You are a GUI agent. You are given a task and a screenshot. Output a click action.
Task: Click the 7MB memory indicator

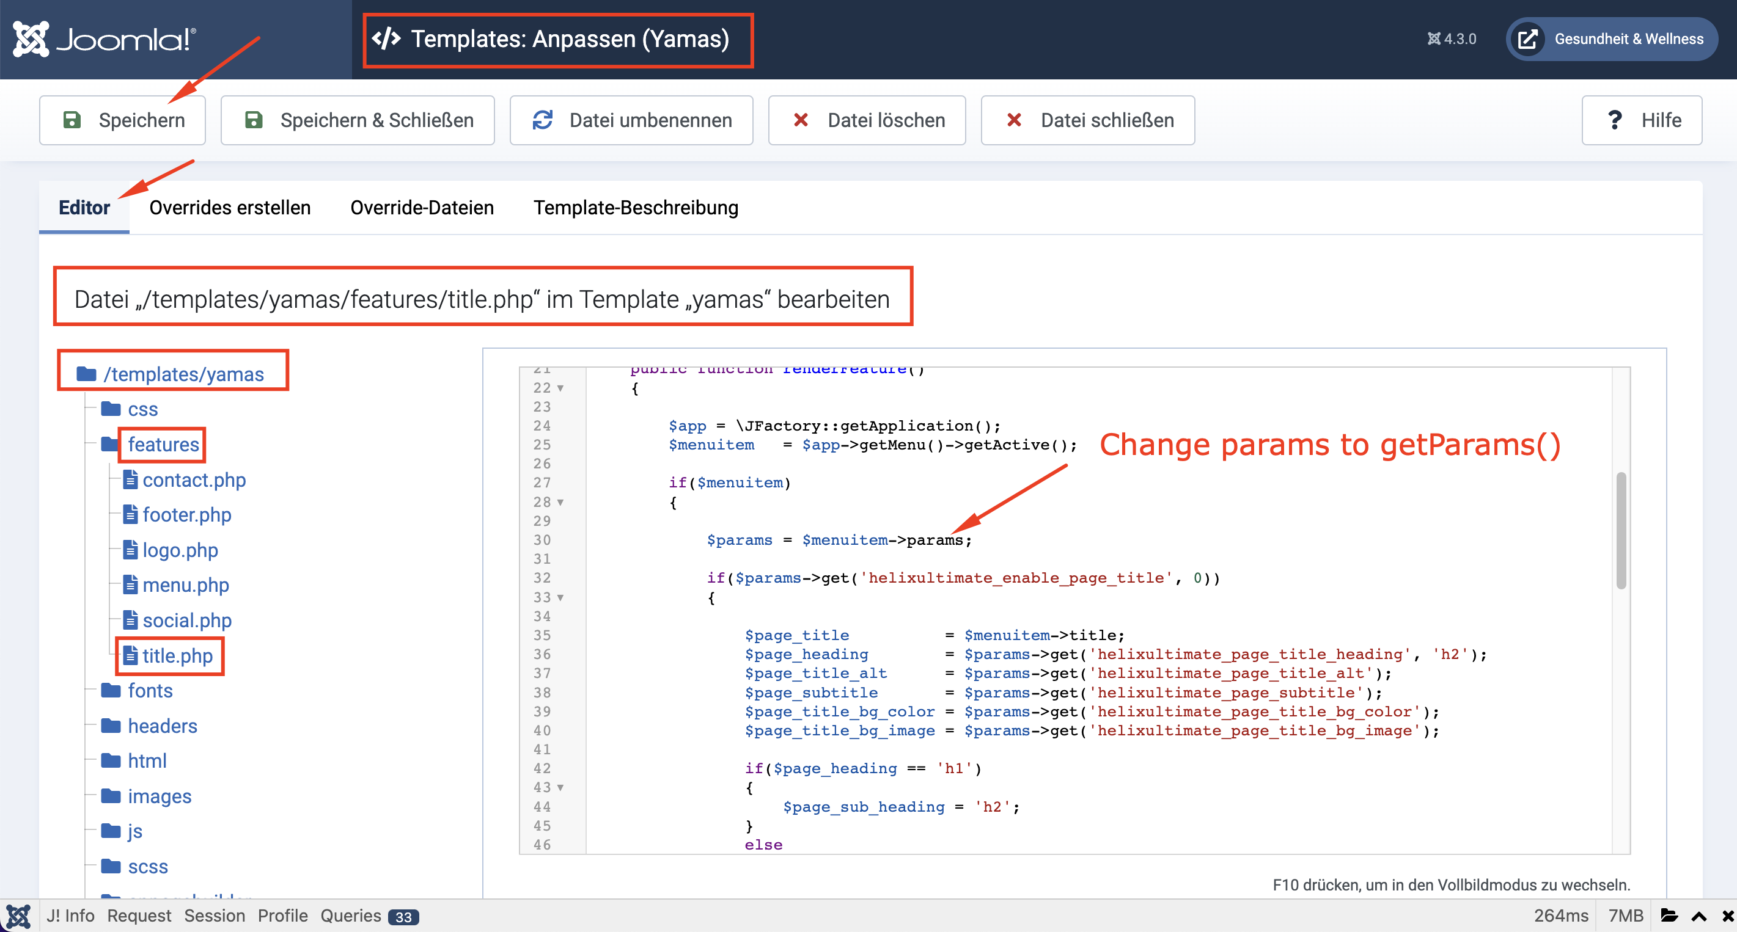[1626, 916]
